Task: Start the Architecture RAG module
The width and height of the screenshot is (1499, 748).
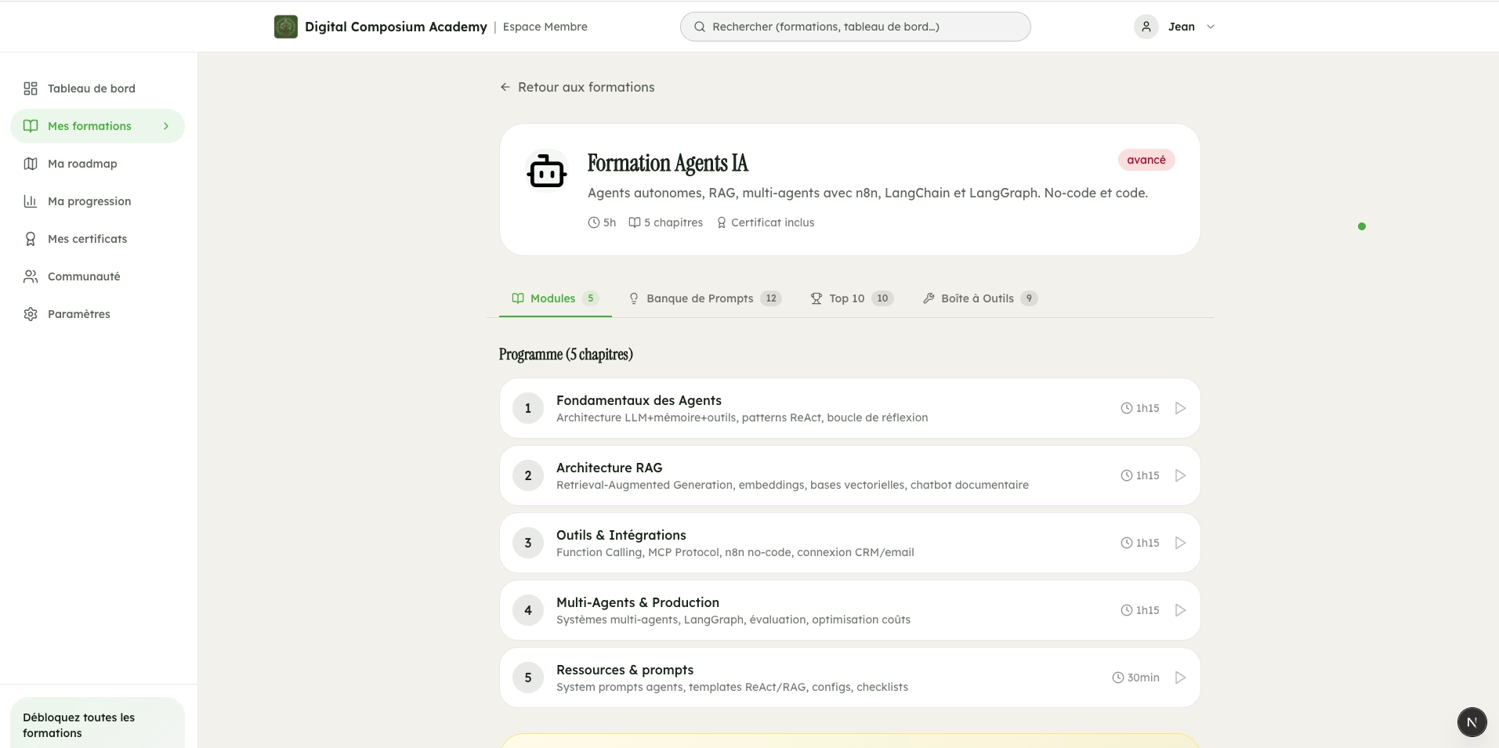Action: pyautogui.click(x=1179, y=475)
